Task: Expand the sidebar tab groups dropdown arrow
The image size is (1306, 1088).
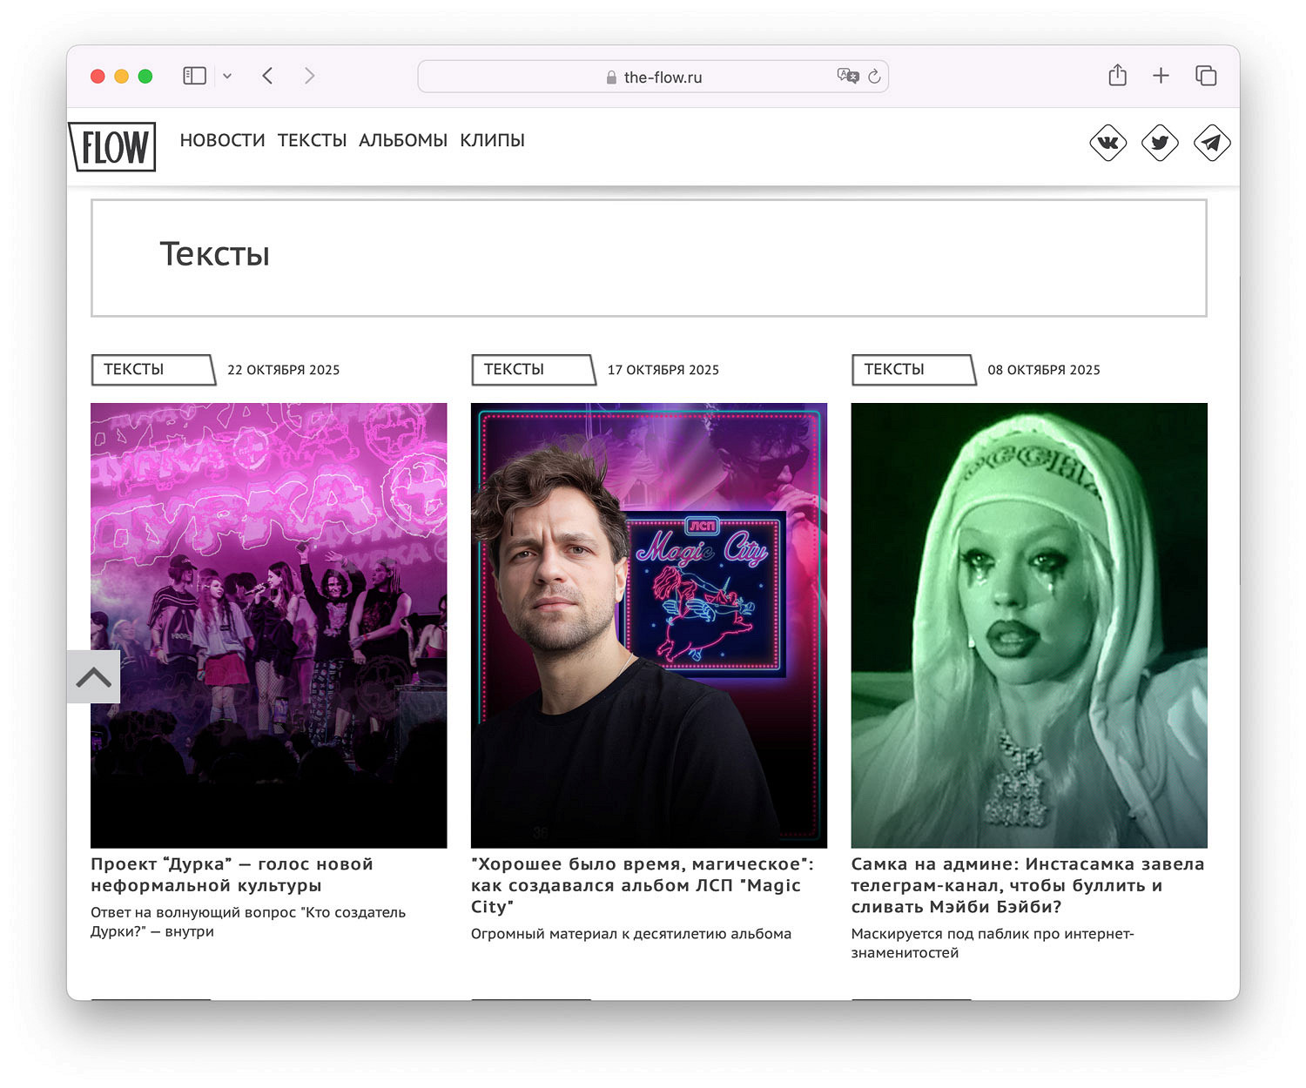Action: pyautogui.click(x=227, y=76)
